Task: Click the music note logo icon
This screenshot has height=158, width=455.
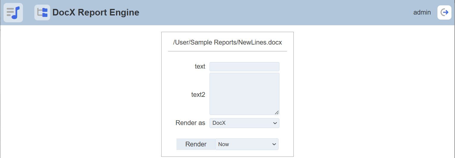Action: click(13, 12)
